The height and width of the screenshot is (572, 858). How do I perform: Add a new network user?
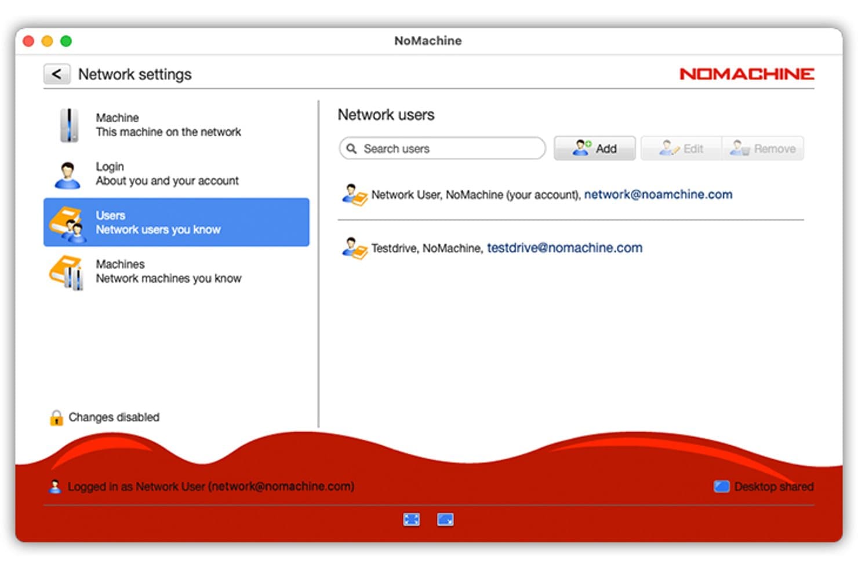pyautogui.click(x=595, y=148)
